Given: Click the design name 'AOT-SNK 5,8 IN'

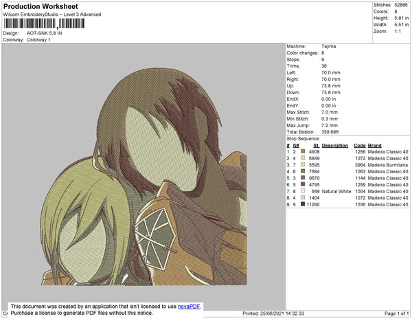Looking at the screenshot, I should pos(44,33).
